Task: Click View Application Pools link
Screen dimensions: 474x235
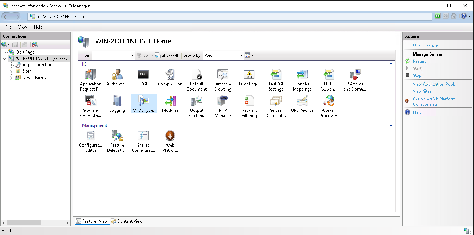Action: [434, 84]
